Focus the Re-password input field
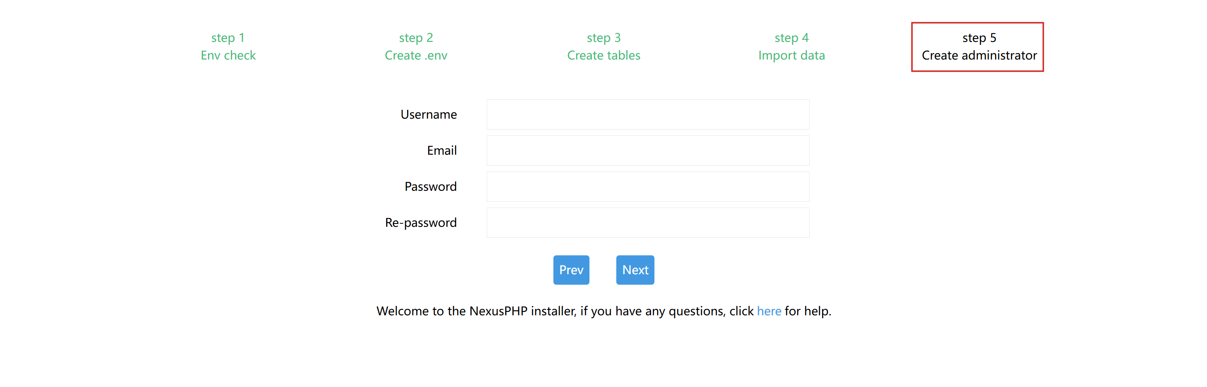 point(648,223)
